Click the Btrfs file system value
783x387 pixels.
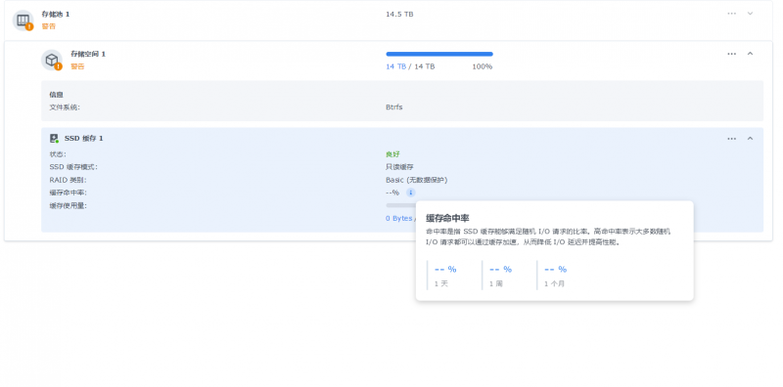tap(394, 107)
